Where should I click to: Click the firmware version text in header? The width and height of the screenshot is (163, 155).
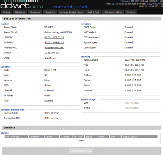click(x=142, y=1)
